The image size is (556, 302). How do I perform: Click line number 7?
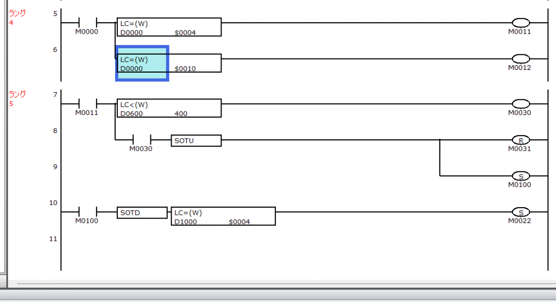55,95
